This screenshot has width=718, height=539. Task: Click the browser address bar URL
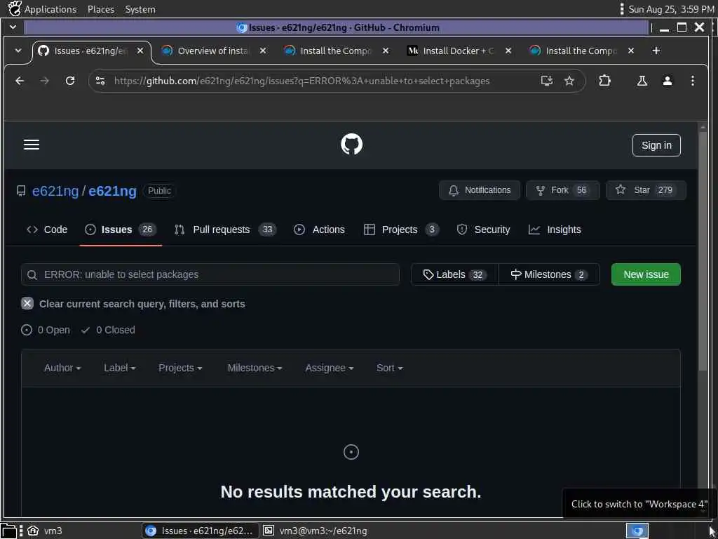click(302, 81)
